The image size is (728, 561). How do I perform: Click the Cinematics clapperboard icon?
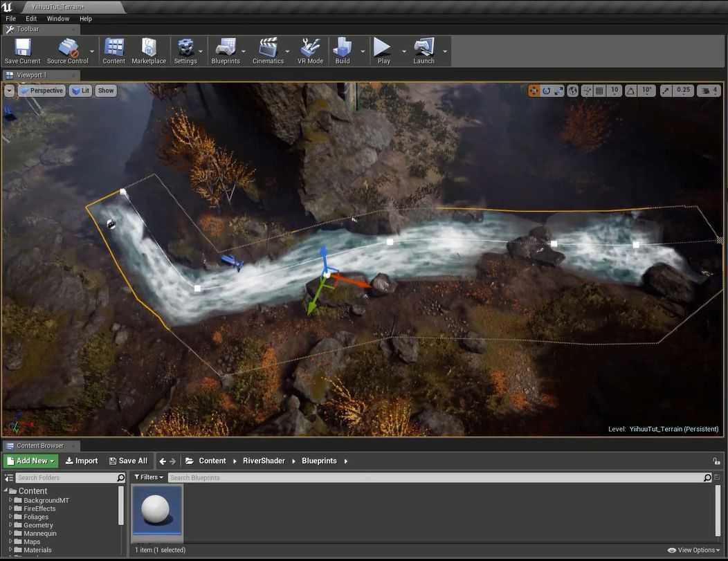268,51
